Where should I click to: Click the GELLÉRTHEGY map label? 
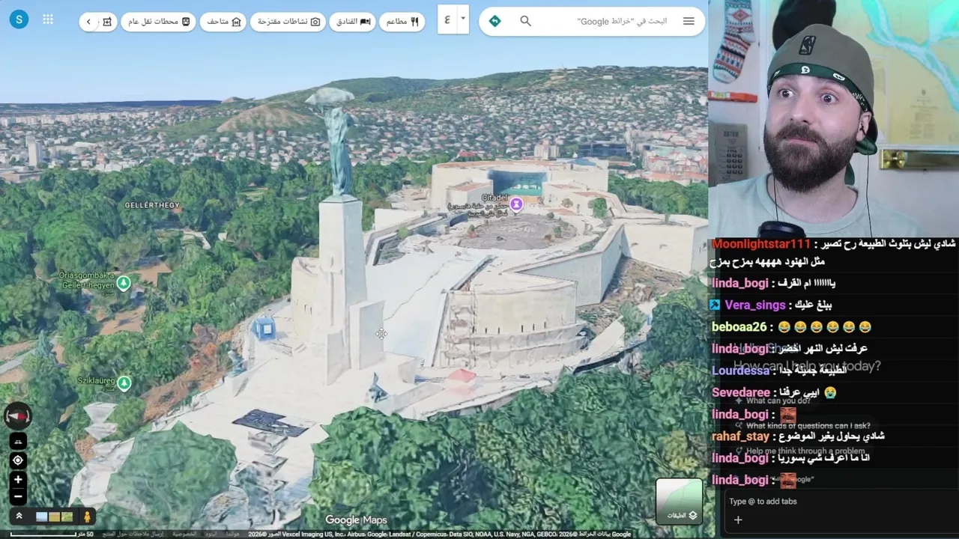click(x=152, y=205)
